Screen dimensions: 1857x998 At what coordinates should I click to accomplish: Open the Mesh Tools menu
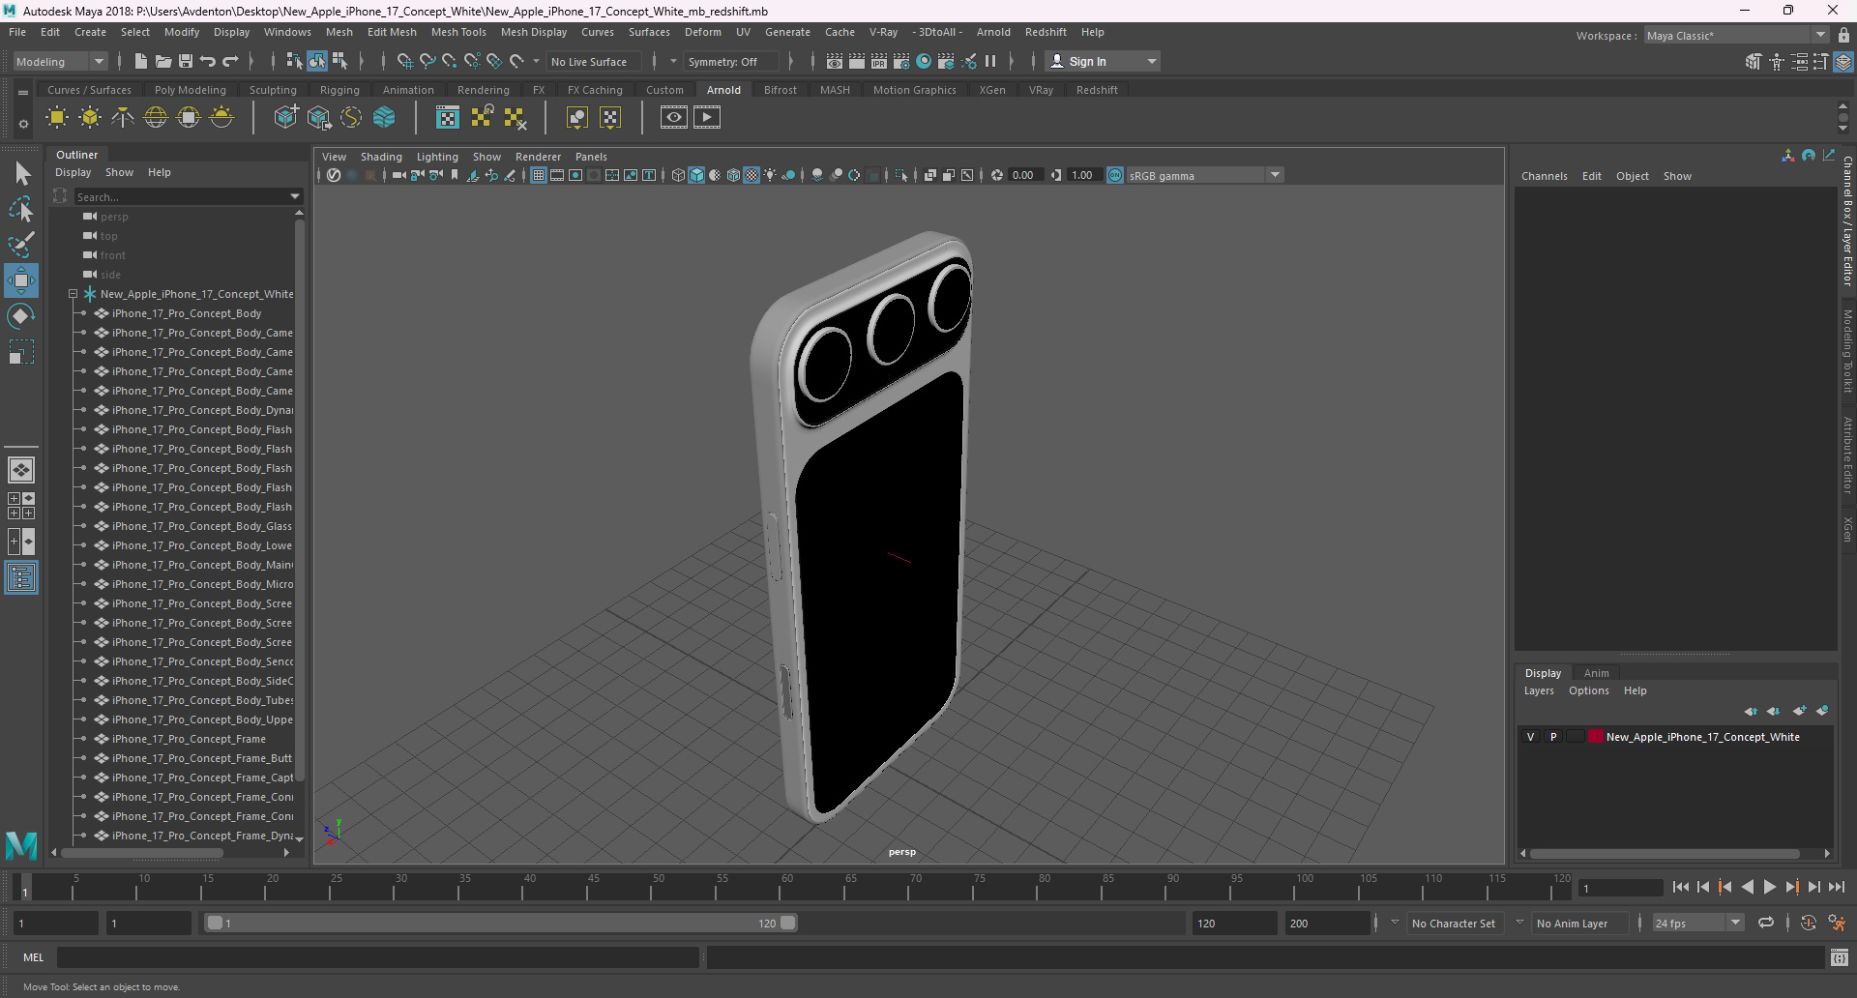coord(458,32)
